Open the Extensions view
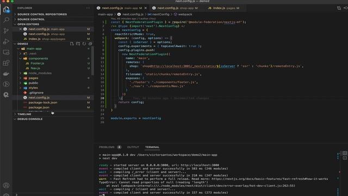The height and width of the screenshot is (196, 348). point(6,63)
